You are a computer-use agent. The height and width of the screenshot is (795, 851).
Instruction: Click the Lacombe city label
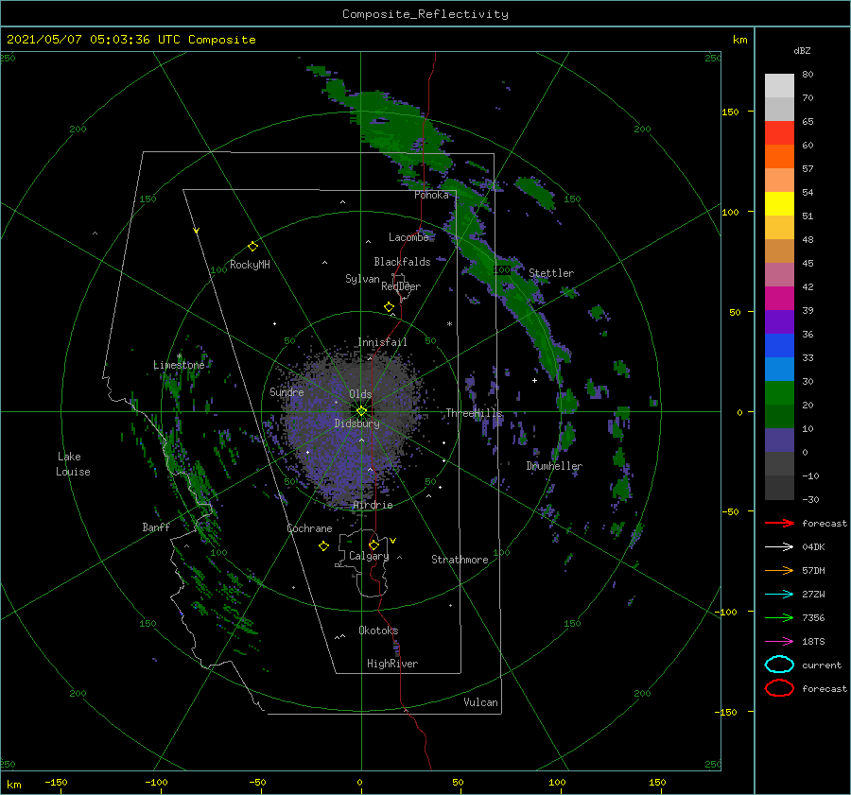(408, 237)
